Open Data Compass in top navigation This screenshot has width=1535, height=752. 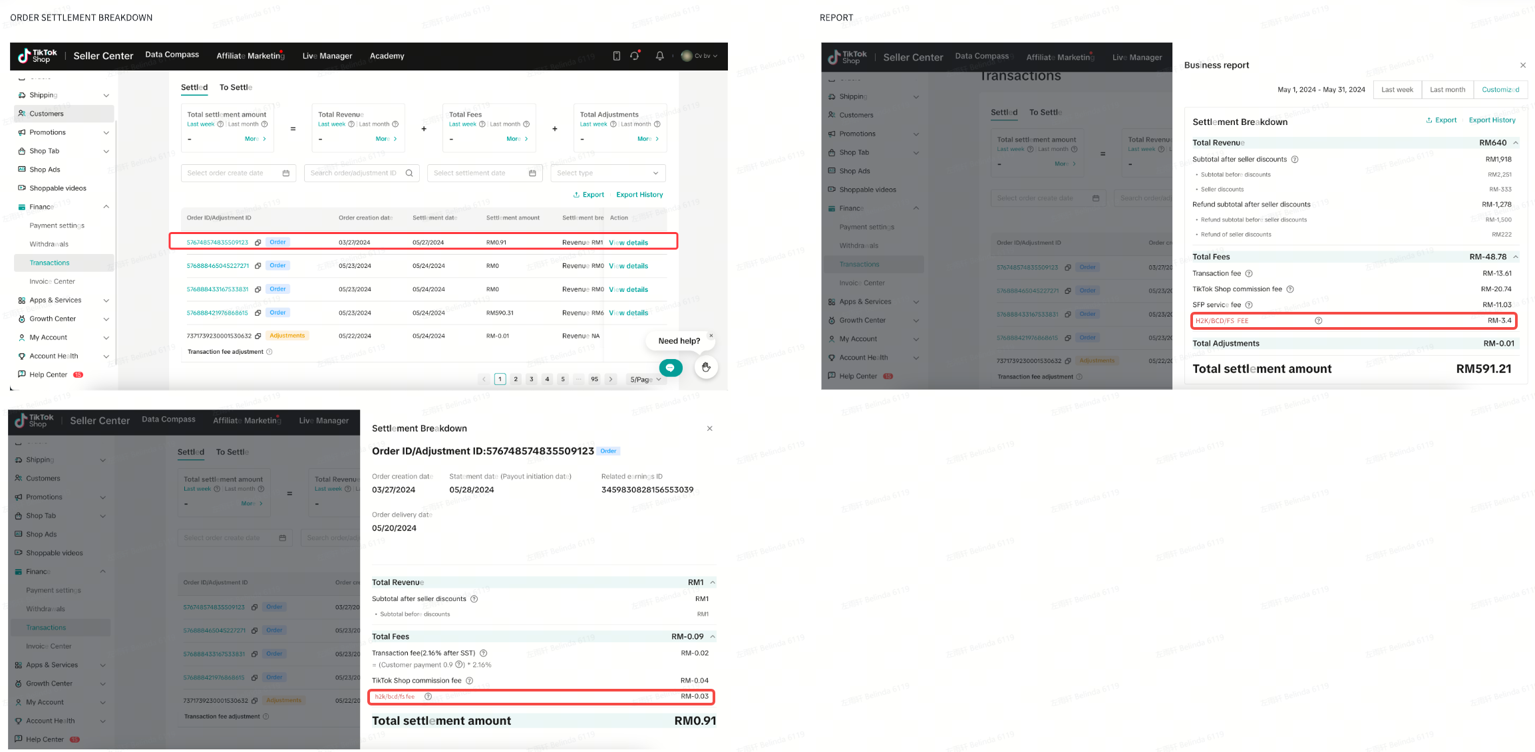pos(172,55)
